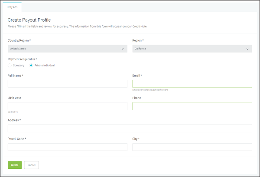Click the Phone input field
The width and height of the screenshot is (260, 177).
coord(192,106)
